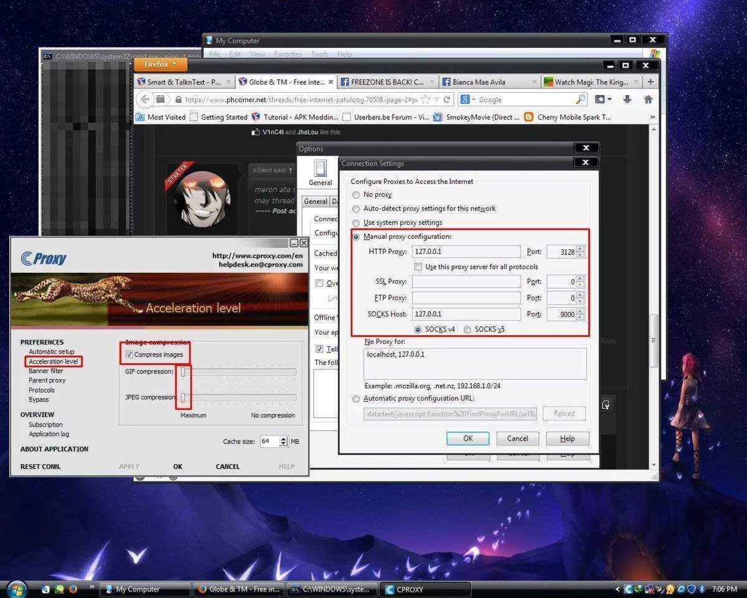Adjust the SSL Proxy port stepper
This screenshot has width=747, height=598.
[x=580, y=282]
